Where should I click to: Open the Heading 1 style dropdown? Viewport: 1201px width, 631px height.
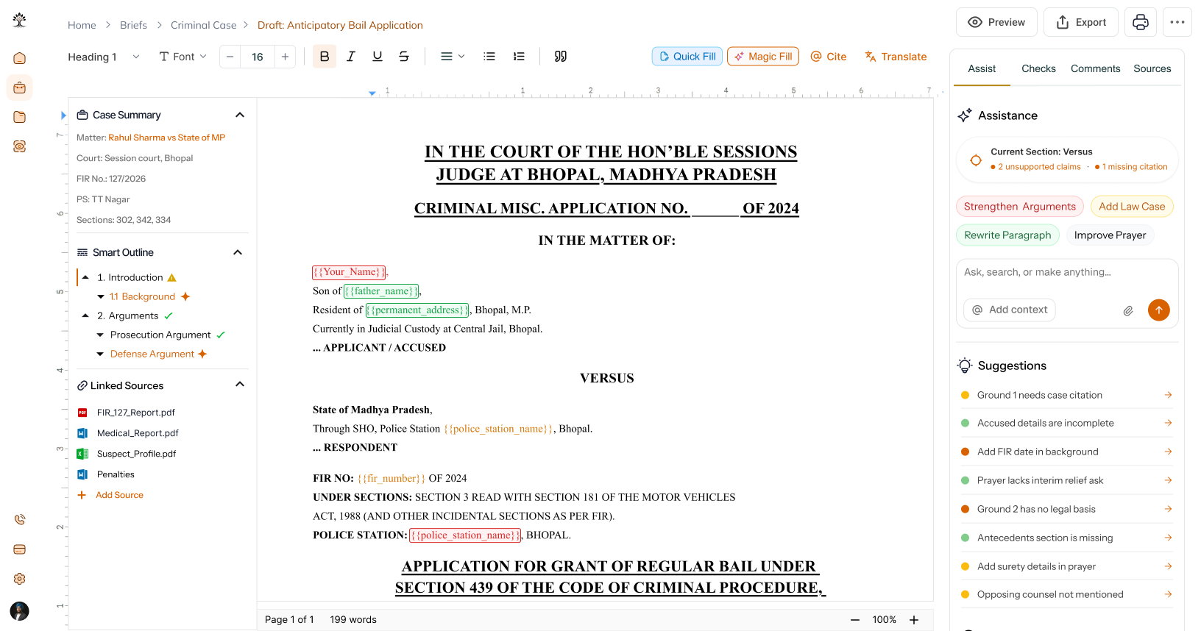pos(104,57)
